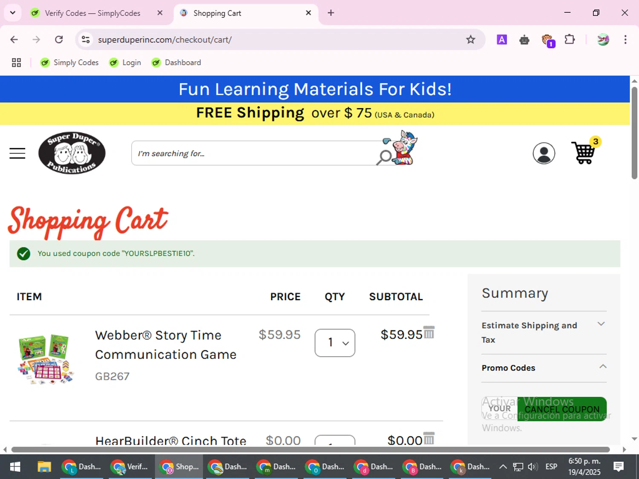
Task: Open the bookmarks apps grid icon
Action: [16, 63]
